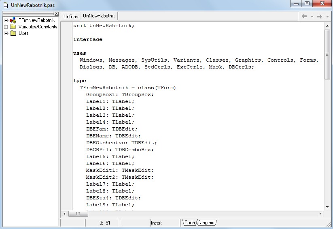Click the horizontal scrollbar left arrow
Viewport: 333px width, 229px height.
[64, 214]
